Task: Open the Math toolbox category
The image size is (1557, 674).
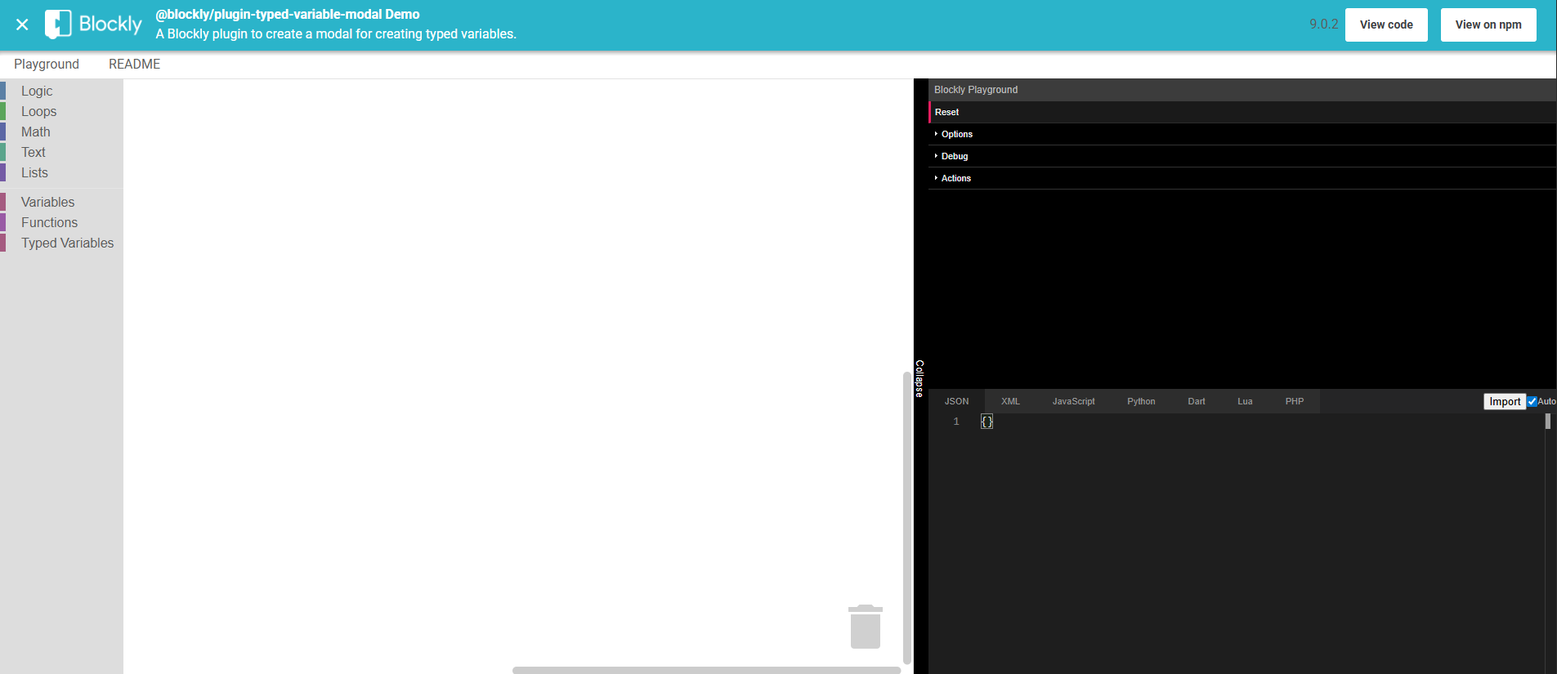Action: point(61,132)
